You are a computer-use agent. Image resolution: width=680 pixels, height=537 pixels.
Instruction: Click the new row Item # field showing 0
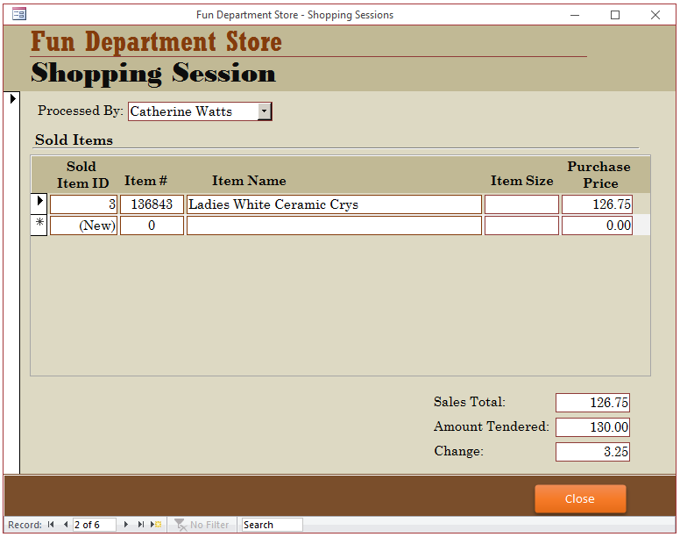152,226
